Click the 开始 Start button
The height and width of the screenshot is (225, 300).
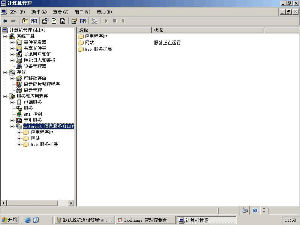tap(10, 220)
